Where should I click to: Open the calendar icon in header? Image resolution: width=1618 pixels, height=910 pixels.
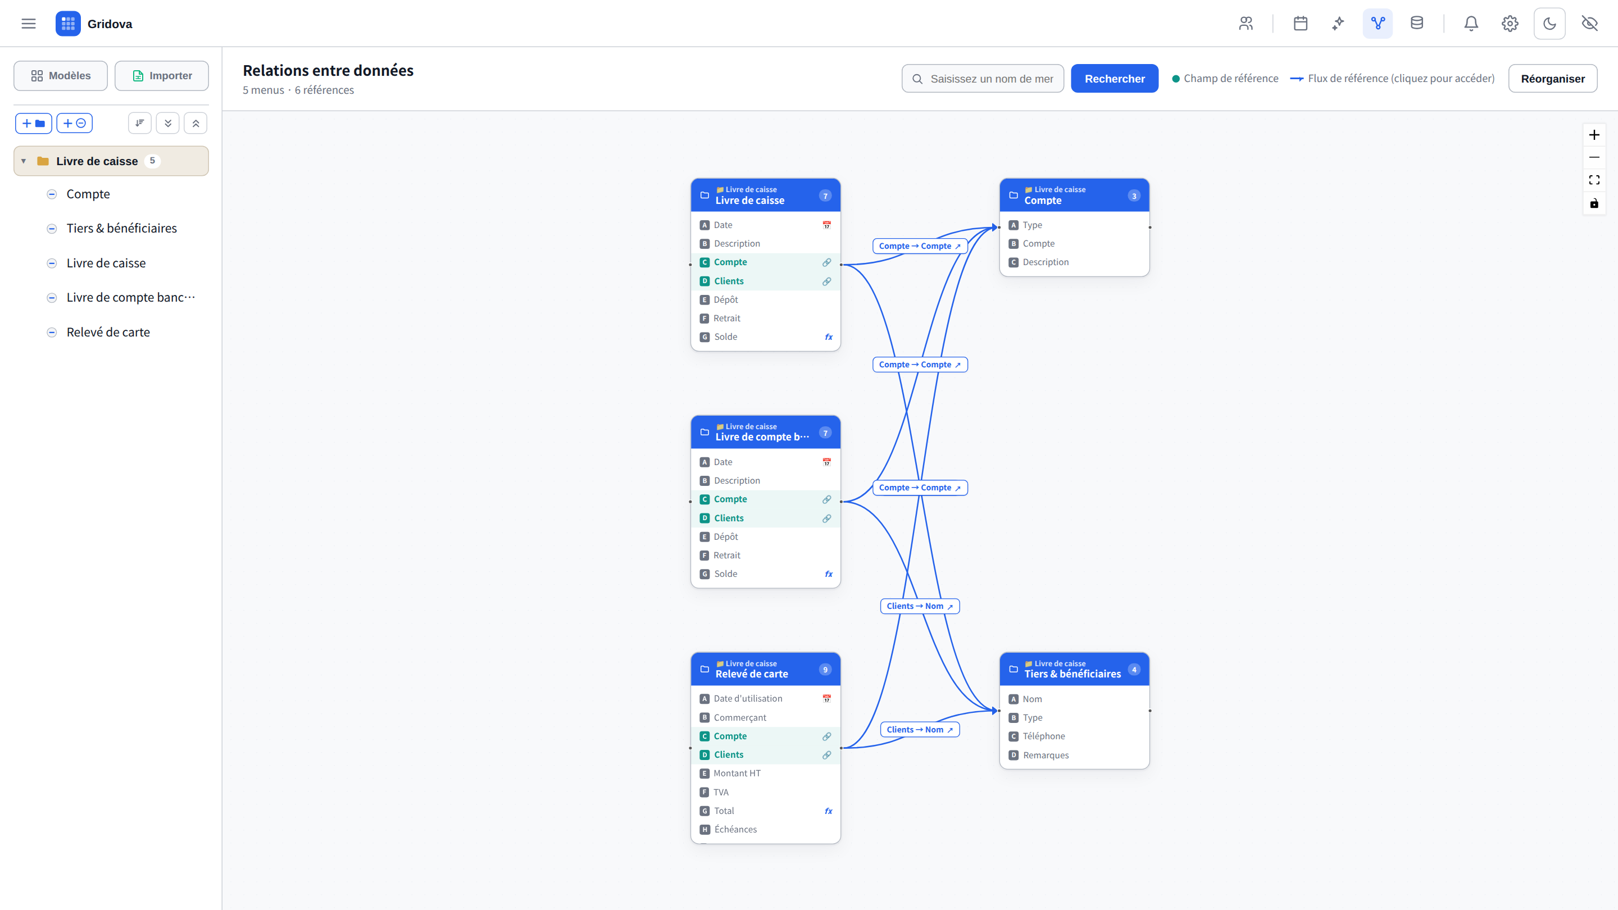tap(1300, 24)
